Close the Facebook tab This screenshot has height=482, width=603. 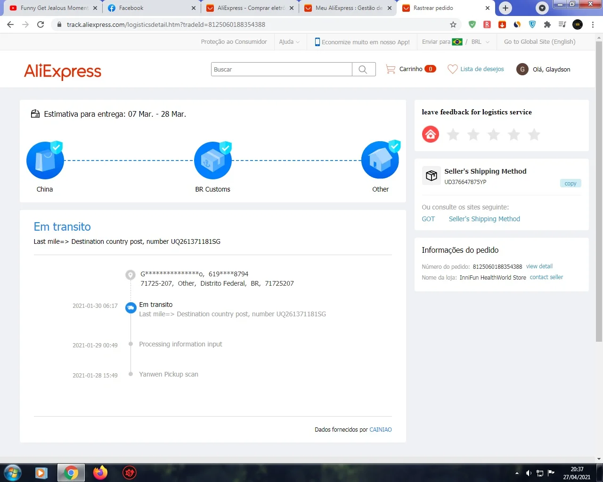(x=194, y=8)
